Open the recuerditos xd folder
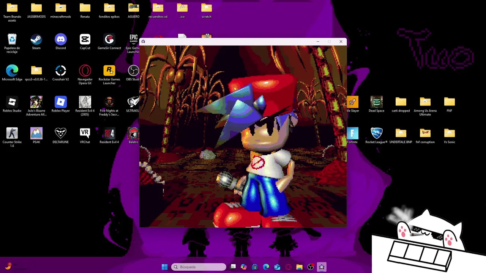 (158, 10)
